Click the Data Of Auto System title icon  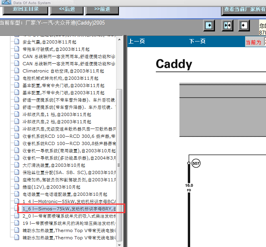click(6, 2)
